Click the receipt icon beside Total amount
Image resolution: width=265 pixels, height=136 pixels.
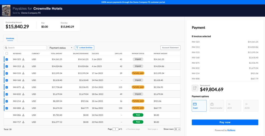pyautogui.click(x=195, y=88)
